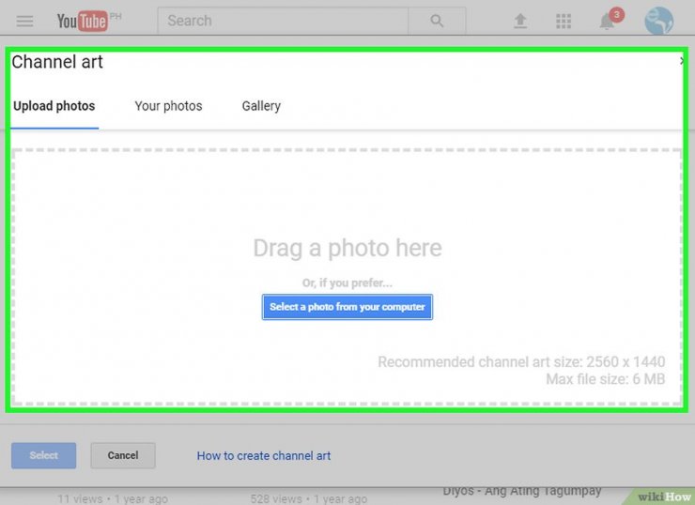
Task: Open the notifications bell
Action: click(x=608, y=21)
